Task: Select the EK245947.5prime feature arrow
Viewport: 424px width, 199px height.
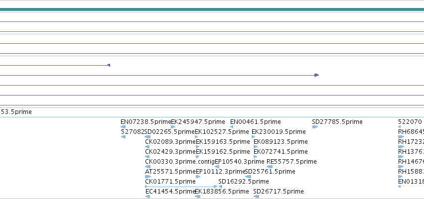Action: tap(173, 127)
